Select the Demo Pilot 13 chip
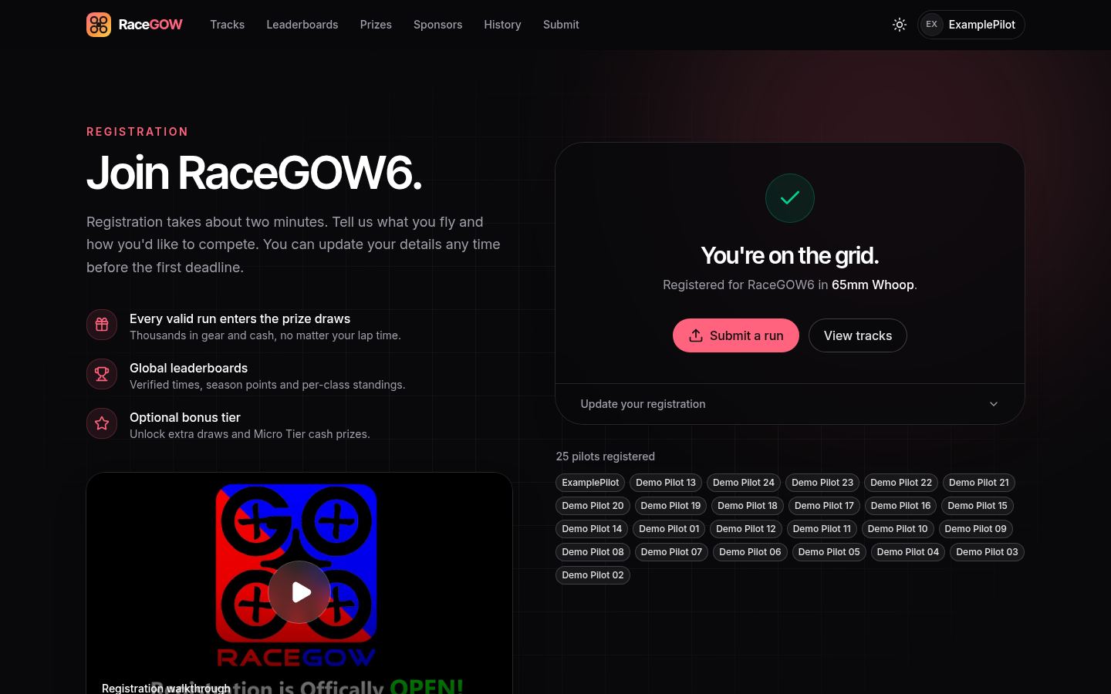1111x694 pixels. point(666,483)
